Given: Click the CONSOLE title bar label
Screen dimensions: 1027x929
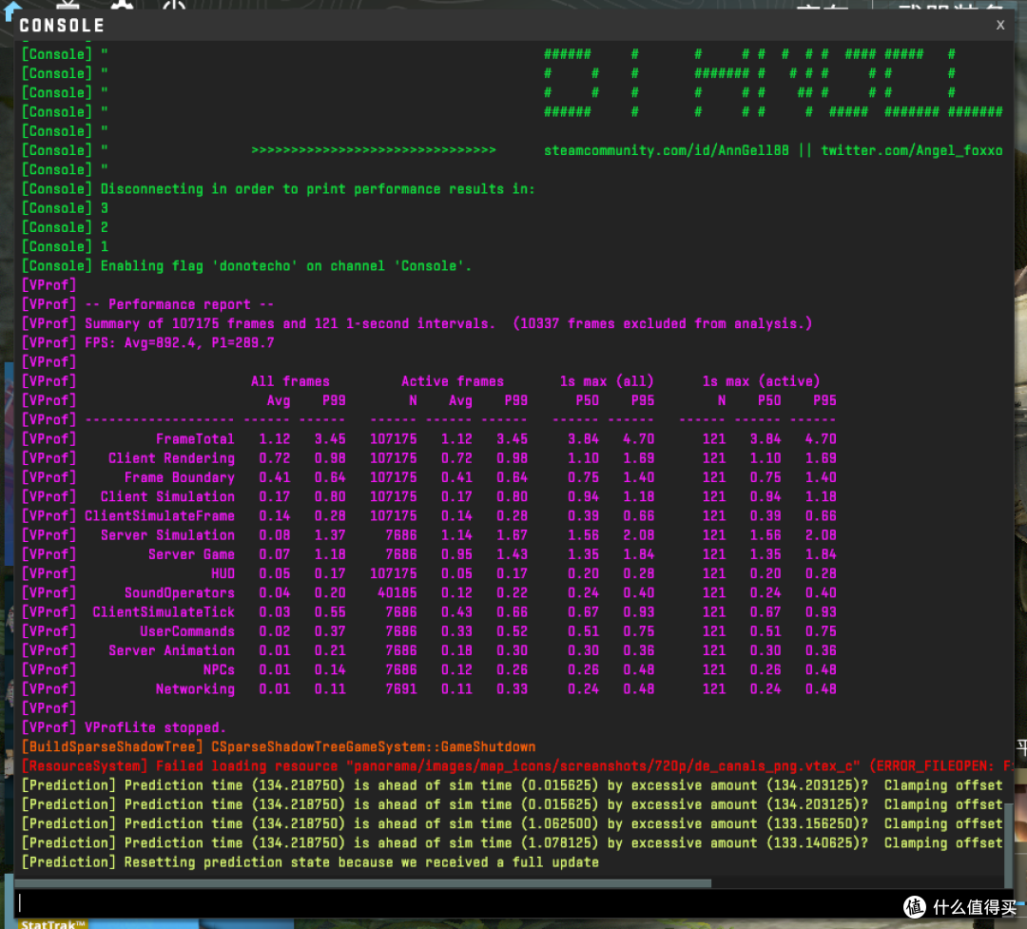Looking at the screenshot, I should click(62, 26).
